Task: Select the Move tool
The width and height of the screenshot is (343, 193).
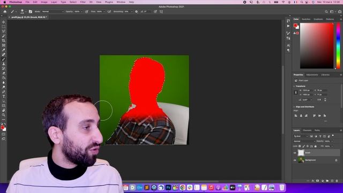Action: click(x=4, y=22)
